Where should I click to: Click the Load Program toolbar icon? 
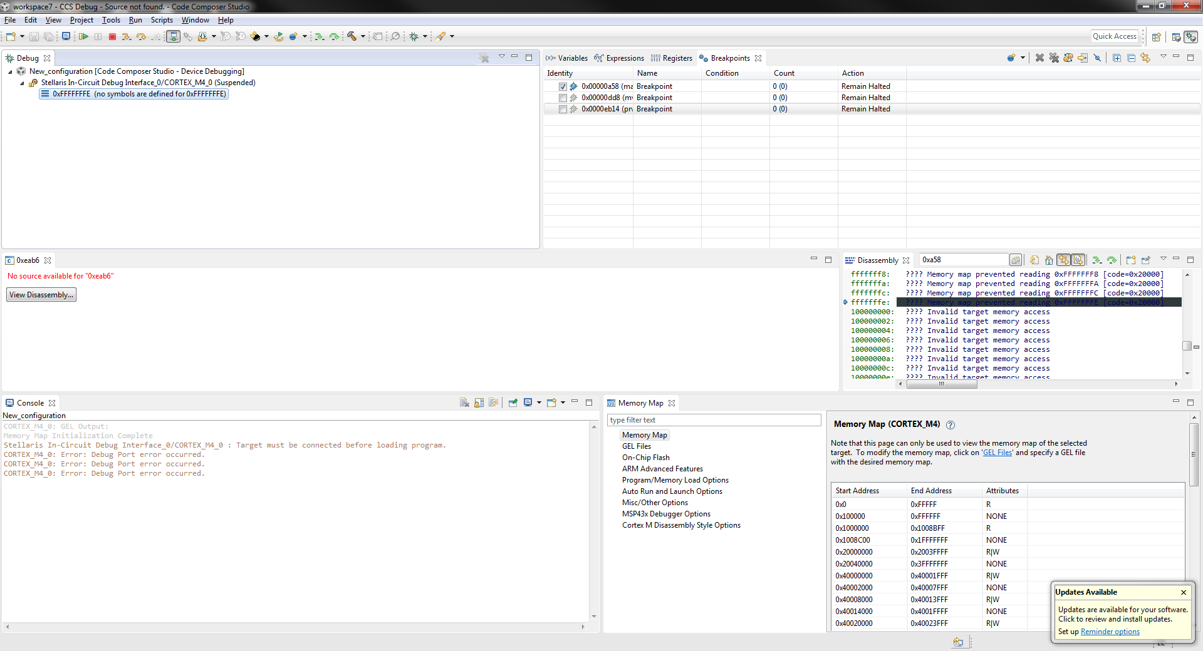coord(202,37)
